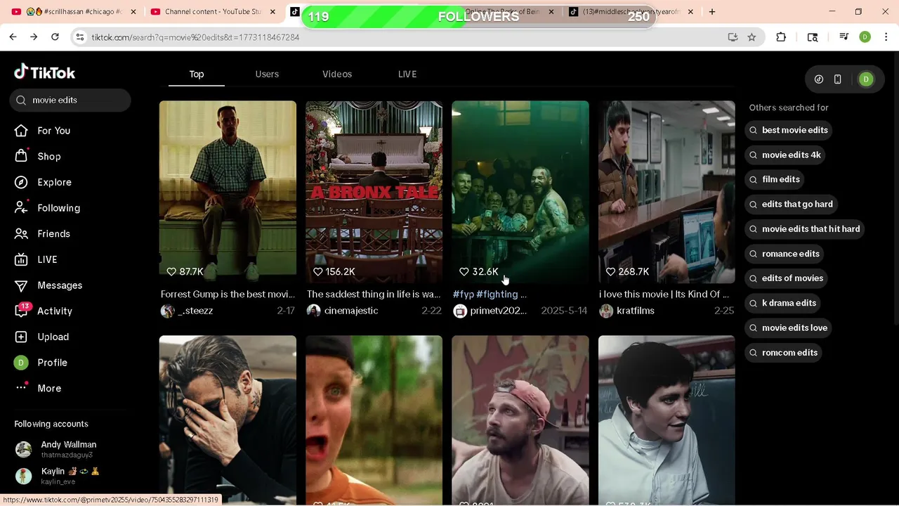Open the Explore compass icon

[x=22, y=182]
